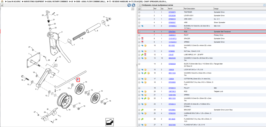This screenshot has width=266, height=127.
Task: Select the 'Spreader Drive Lever Stop' usage cell
Action: click(x=223, y=110)
